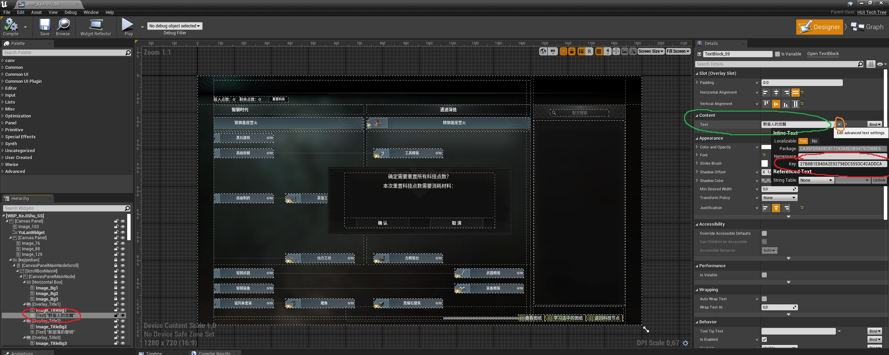Toggle grid snapping in viewport
The width and height of the screenshot is (889, 355).
(599, 51)
